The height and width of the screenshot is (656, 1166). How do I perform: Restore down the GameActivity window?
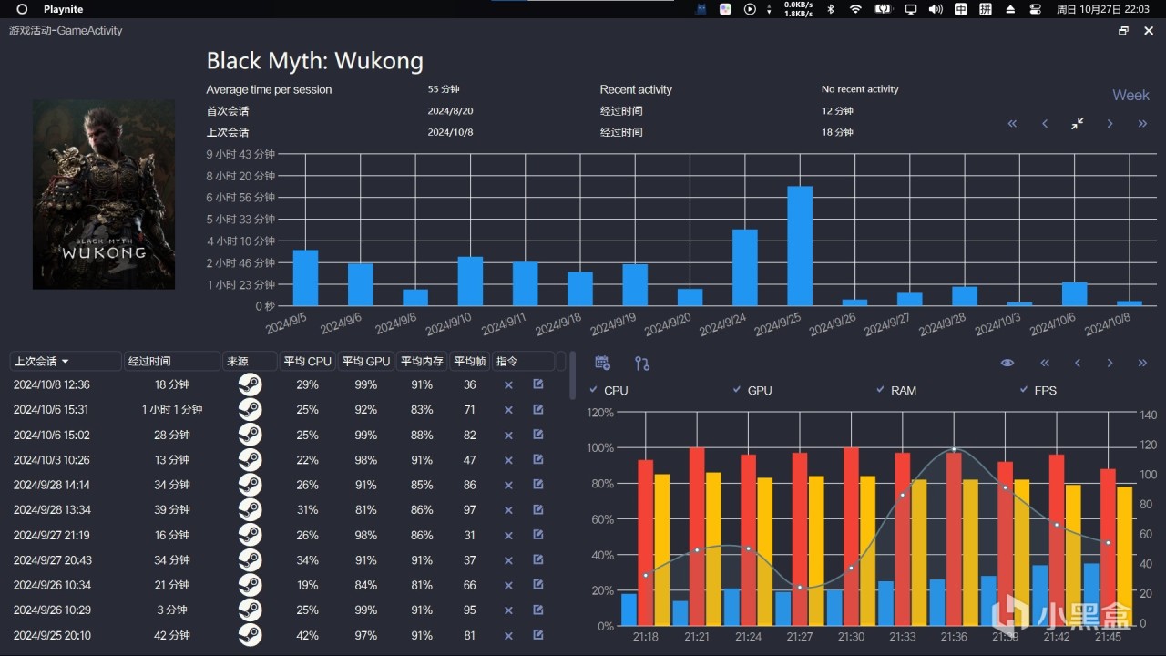(1123, 30)
